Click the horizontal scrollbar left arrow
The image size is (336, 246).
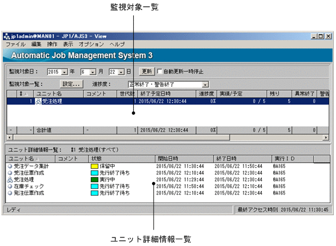coord(9,138)
